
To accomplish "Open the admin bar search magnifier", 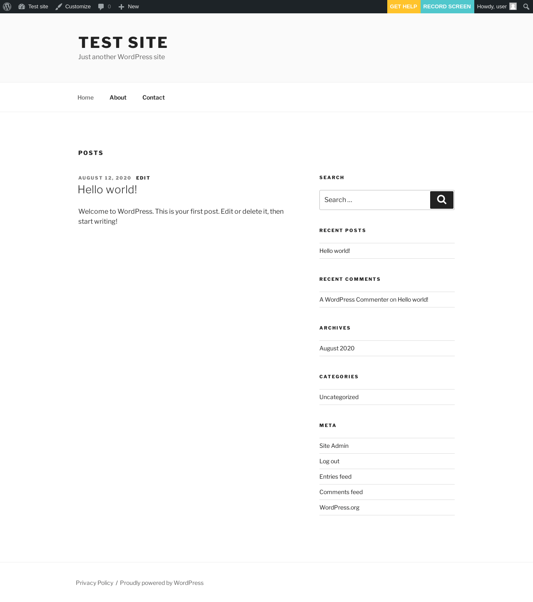I will pos(526,7).
